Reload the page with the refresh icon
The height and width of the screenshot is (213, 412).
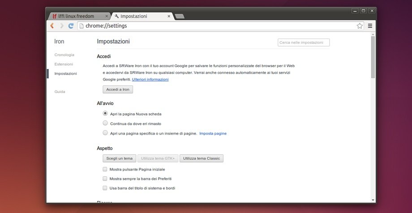[71, 26]
